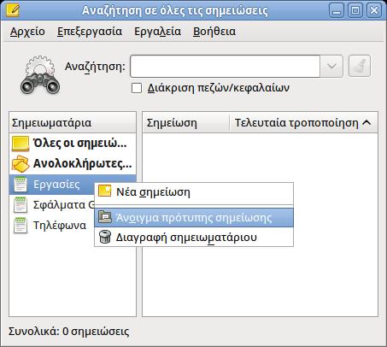The width and height of the screenshot is (387, 347).
Task: Sort by Σημείωση column header
Action: click(185, 123)
